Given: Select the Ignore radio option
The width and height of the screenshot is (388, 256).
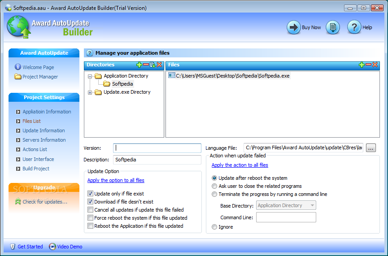Looking at the screenshot, I should [x=214, y=227].
